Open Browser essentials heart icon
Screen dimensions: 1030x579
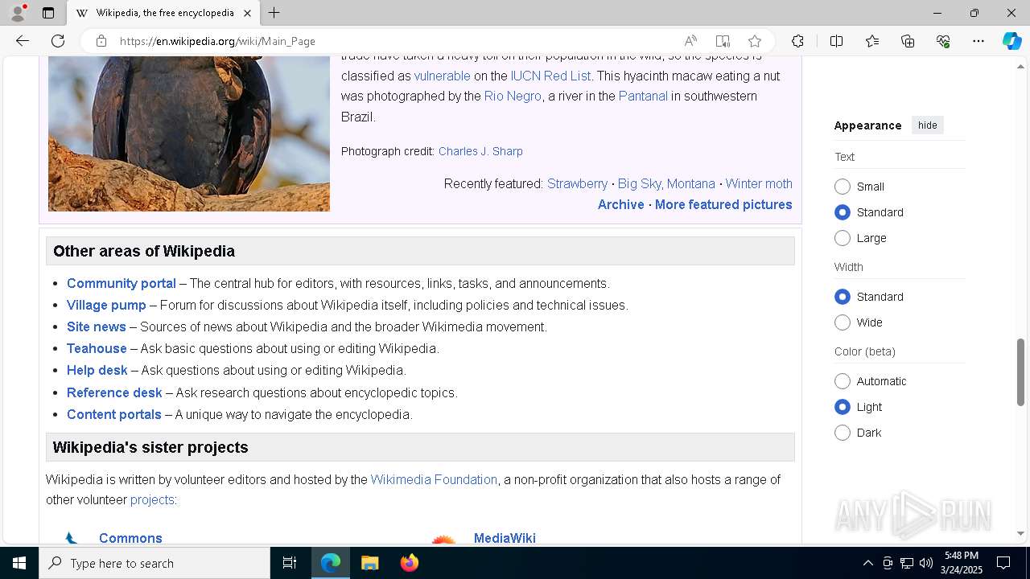pyautogui.click(x=943, y=41)
